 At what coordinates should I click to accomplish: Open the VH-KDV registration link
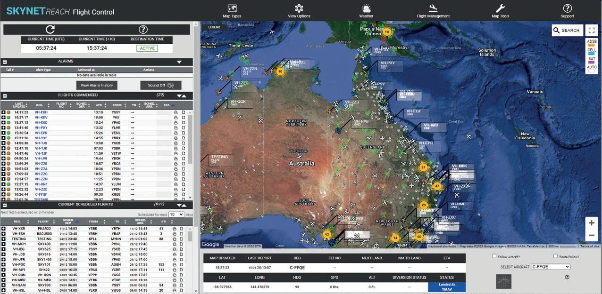(41, 118)
